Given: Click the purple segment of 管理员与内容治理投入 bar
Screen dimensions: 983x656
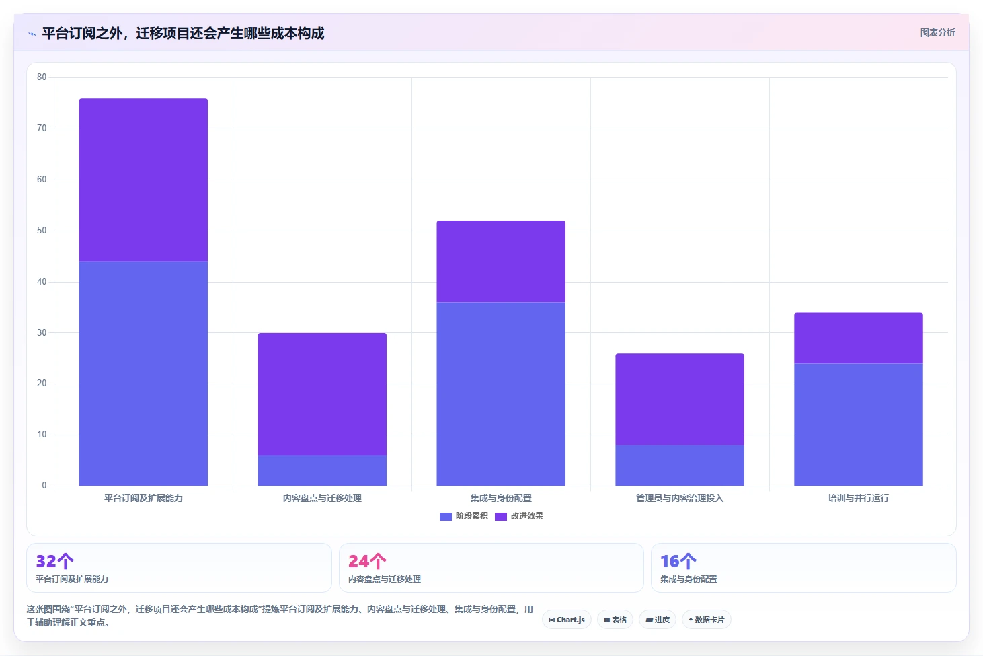Looking at the screenshot, I should click(x=680, y=399).
